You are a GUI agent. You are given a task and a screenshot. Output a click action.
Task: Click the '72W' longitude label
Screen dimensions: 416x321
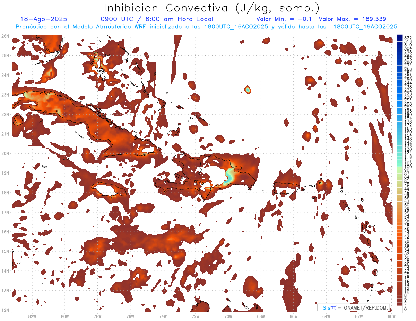[x=196, y=316]
